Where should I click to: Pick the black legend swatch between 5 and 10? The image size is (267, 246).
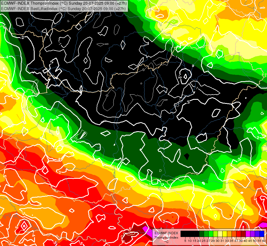[187, 234]
